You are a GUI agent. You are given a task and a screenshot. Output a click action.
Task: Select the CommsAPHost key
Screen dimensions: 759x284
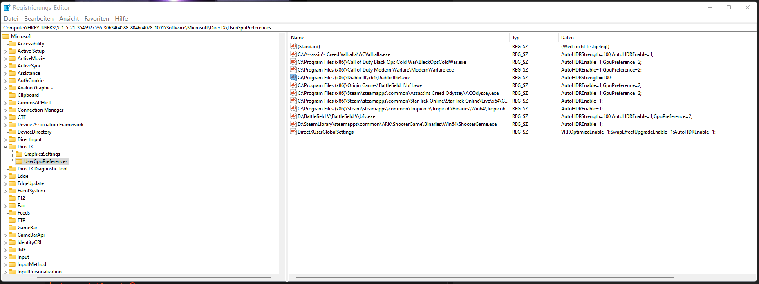pyautogui.click(x=34, y=103)
